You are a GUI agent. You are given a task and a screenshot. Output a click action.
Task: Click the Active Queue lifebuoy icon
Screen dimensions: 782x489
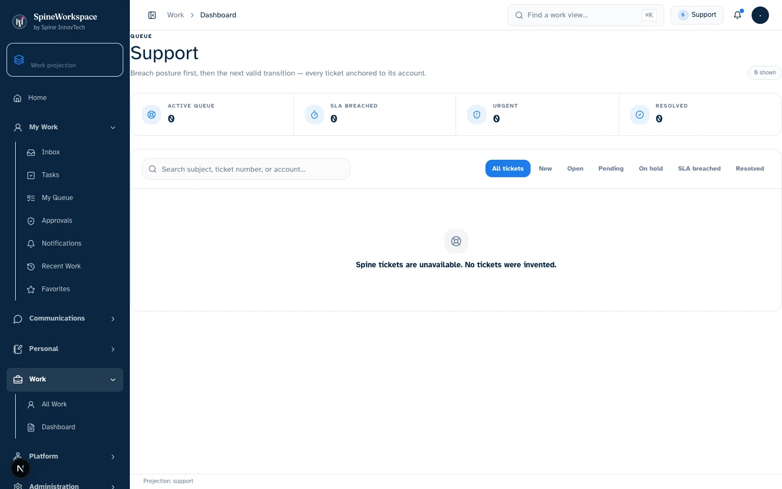152,115
